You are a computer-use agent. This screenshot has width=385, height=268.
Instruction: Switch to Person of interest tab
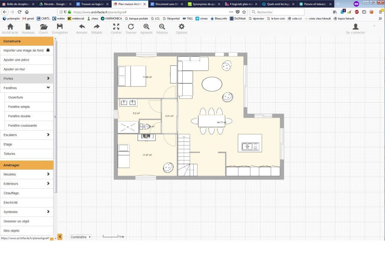click(315, 4)
